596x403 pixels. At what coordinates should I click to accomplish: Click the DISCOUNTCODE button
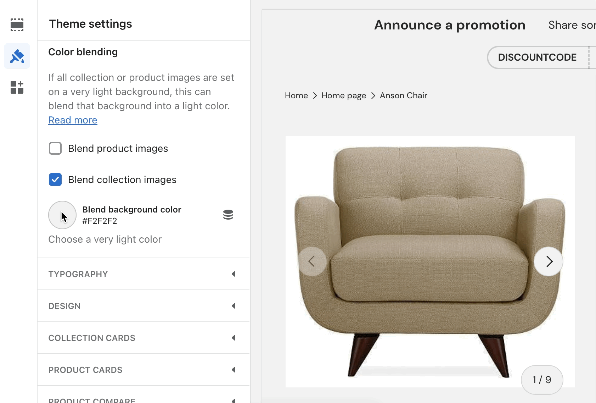[x=537, y=57]
